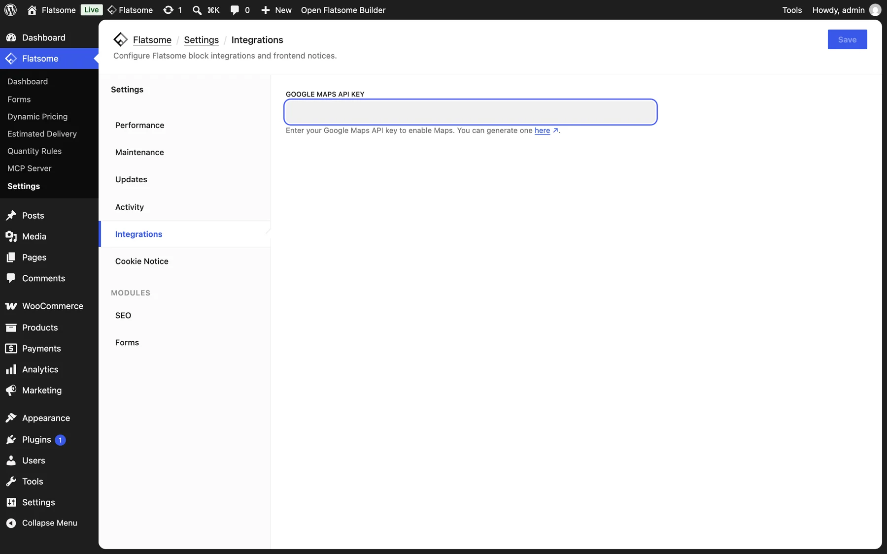Click the Live status badge
Screen dimensions: 887x554
coord(91,10)
